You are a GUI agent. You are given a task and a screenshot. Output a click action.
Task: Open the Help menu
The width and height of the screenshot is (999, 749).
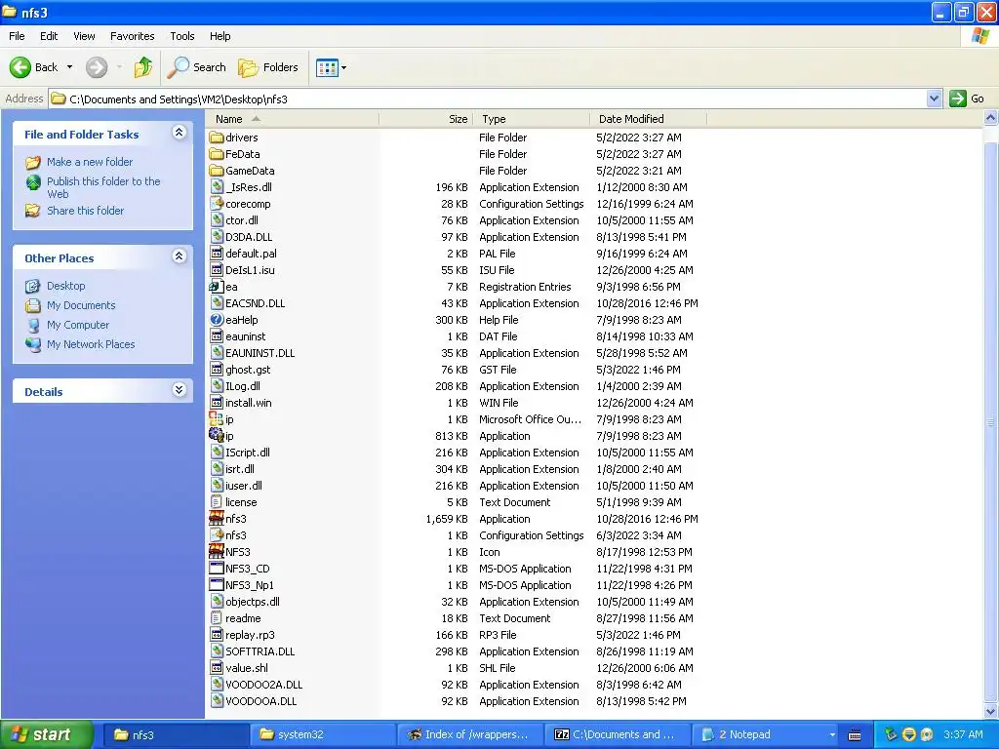220,36
